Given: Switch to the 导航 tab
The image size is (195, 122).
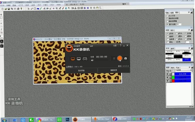Looking at the screenshot, I should (x=167, y=13).
